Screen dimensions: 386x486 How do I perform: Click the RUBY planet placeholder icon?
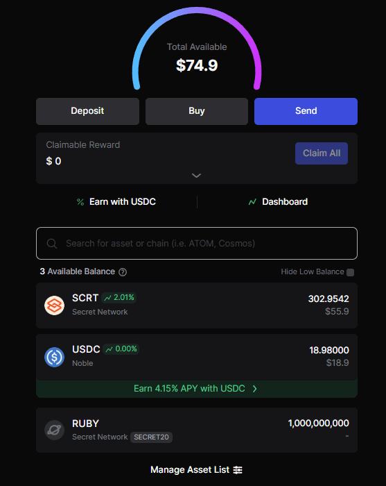(x=55, y=430)
